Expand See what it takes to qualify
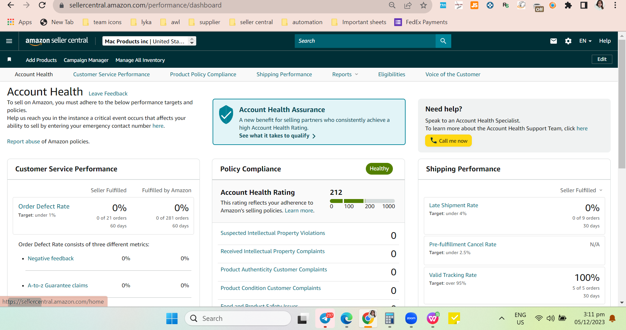 (x=277, y=136)
